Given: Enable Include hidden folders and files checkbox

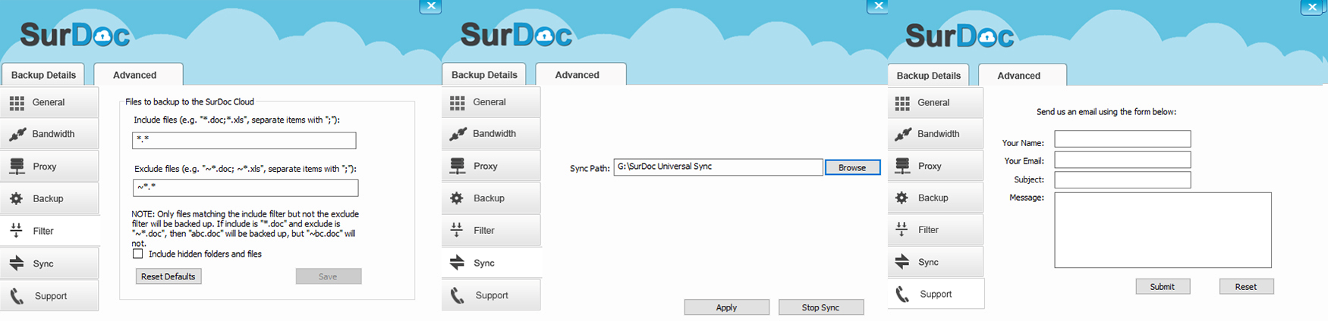Looking at the screenshot, I should [x=137, y=254].
